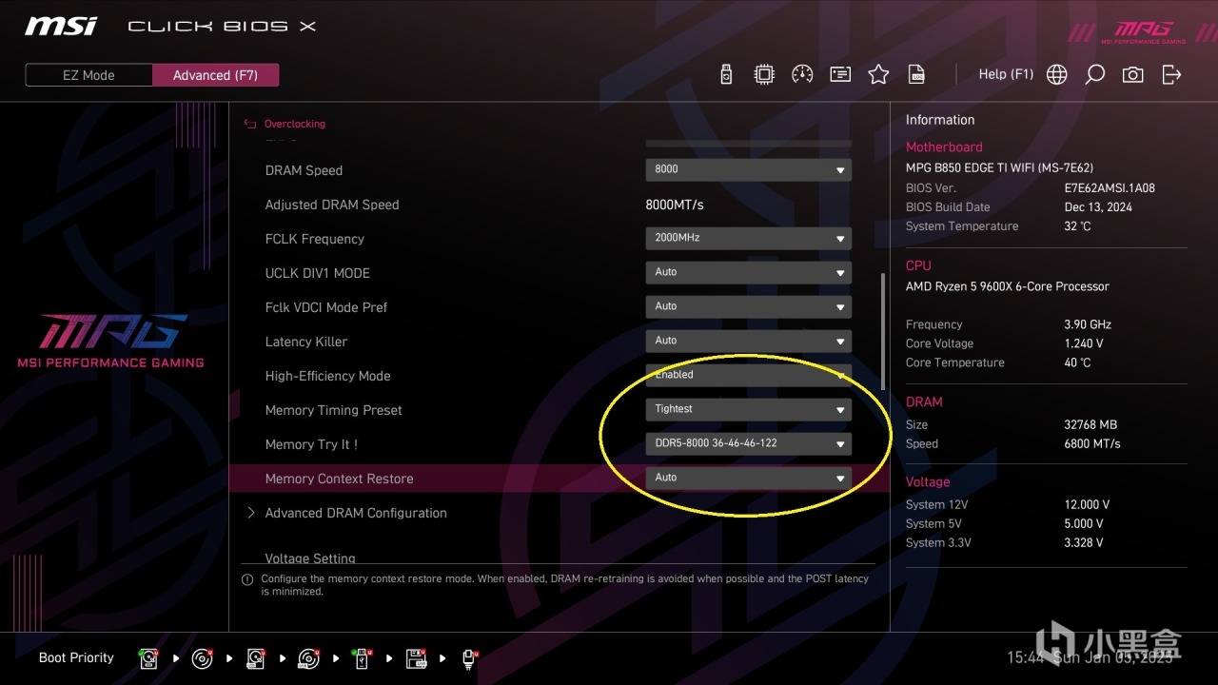The image size is (1218, 685).
Task: Click the MSI logo at top left
Action: 61,26
